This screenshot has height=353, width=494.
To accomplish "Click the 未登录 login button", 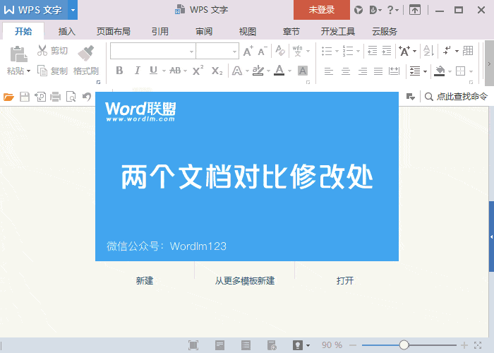I will (322, 10).
